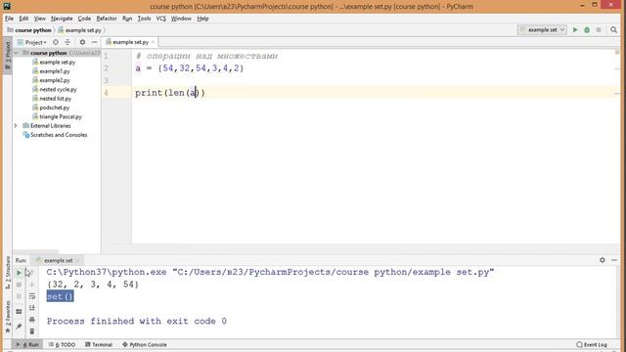The image size is (626, 352).
Task: Open the VCS menu
Action: coord(160,19)
